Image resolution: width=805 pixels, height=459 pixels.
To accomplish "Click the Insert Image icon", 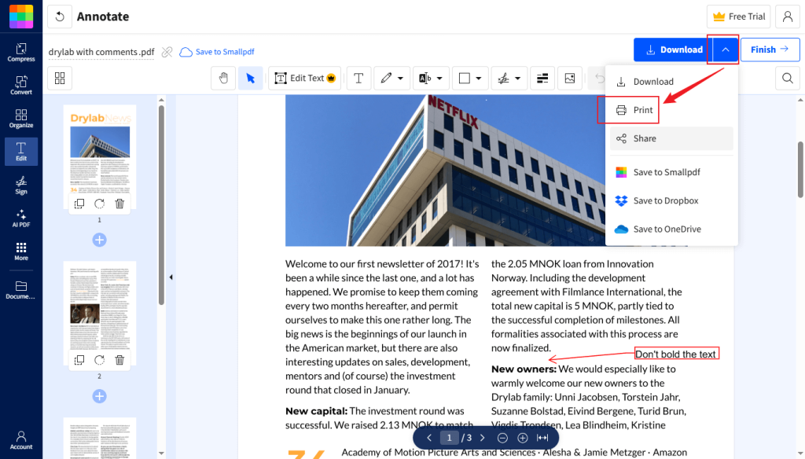I will point(568,78).
